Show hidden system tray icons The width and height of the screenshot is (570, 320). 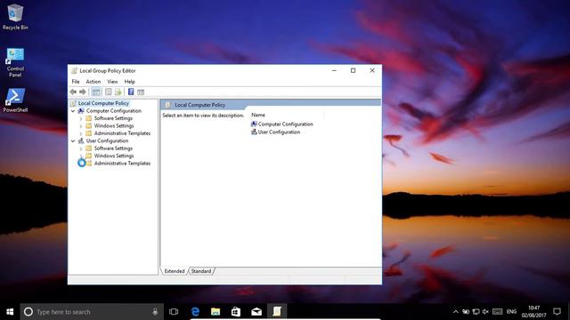[455, 312]
